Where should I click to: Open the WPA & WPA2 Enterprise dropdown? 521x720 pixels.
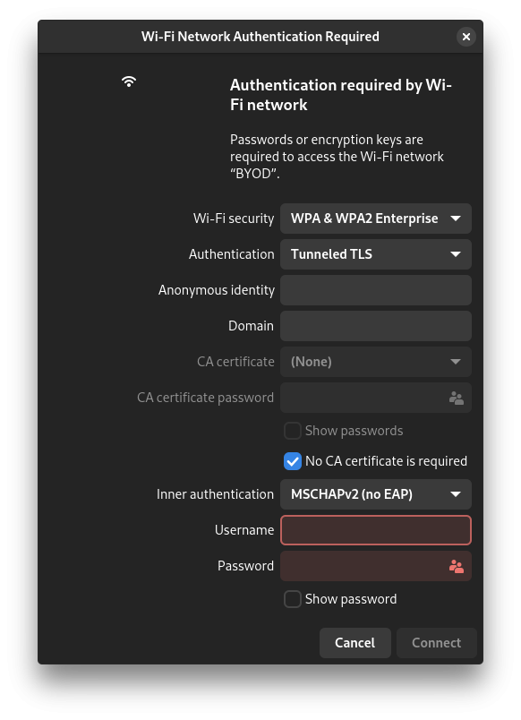(x=376, y=219)
